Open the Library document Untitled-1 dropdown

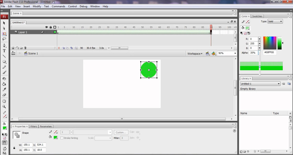[260, 84]
